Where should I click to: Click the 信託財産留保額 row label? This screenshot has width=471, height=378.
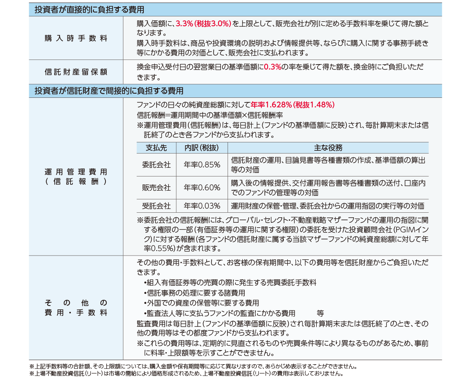click(76, 72)
